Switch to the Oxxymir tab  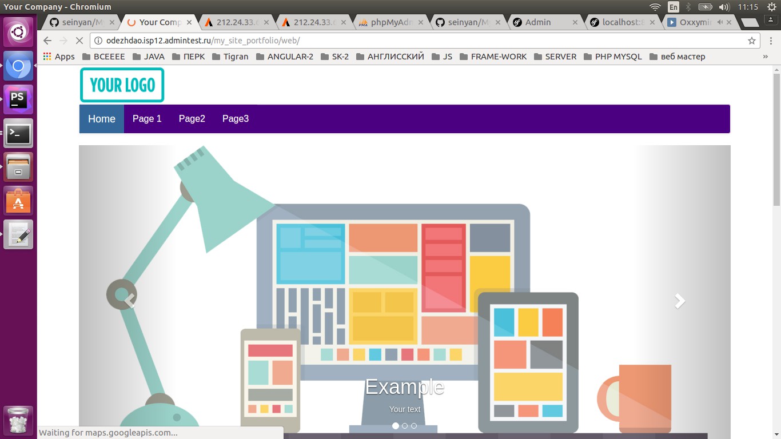tap(695, 22)
